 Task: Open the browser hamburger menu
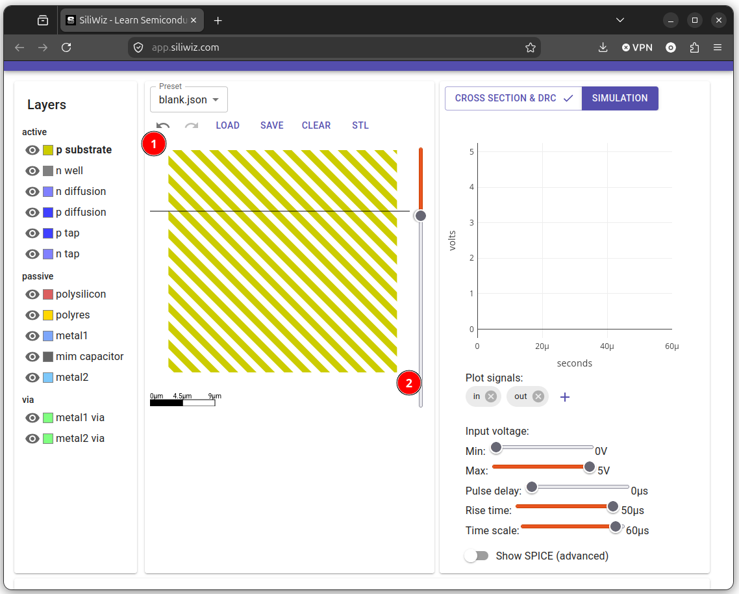pyautogui.click(x=718, y=47)
